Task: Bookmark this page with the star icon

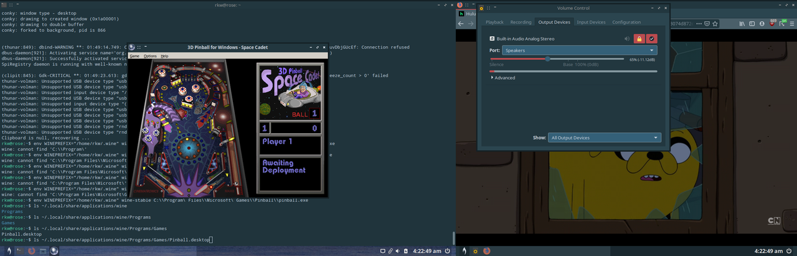Action: pos(715,24)
